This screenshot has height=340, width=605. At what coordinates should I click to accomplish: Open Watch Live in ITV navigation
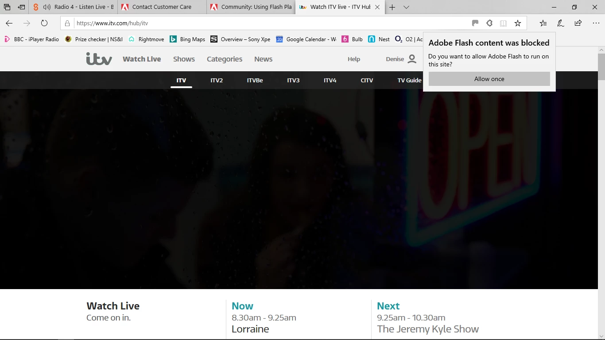pos(142,59)
